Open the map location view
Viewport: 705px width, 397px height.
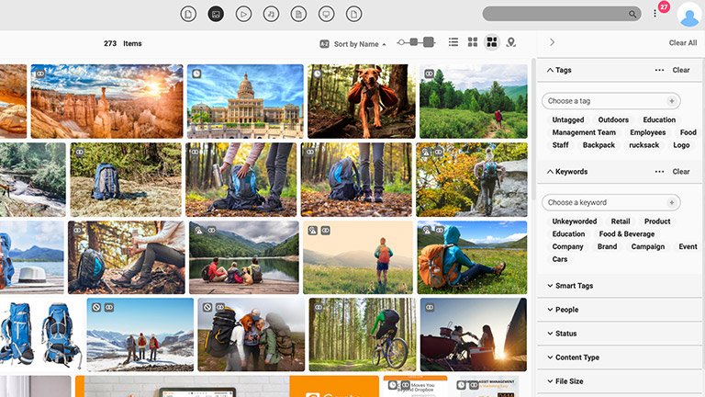[x=510, y=42]
